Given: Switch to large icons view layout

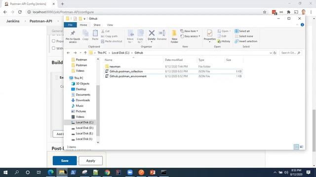Looking at the screenshot, I should click(x=302, y=147).
